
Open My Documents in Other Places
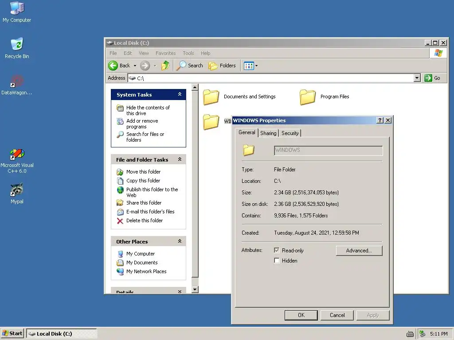pyautogui.click(x=142, y=263)
